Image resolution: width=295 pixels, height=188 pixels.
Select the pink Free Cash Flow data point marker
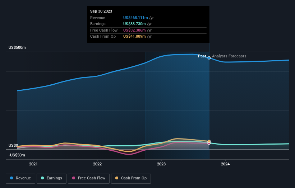click(209, 143)
